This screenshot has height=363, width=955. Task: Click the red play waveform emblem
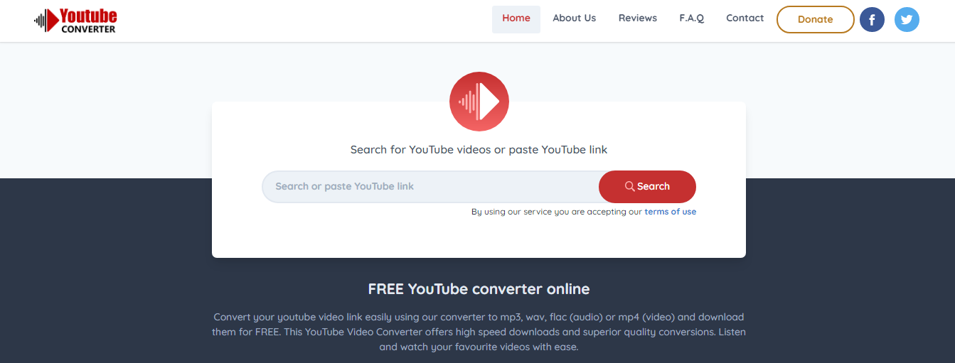click(x=479, y=102)
